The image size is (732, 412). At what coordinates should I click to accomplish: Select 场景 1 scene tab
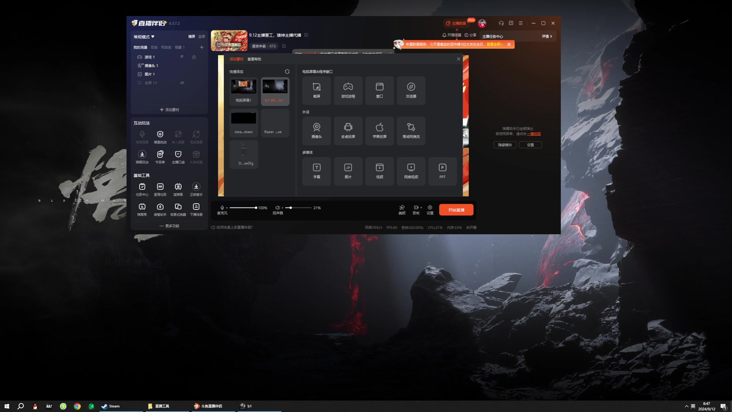click(180, 47)
